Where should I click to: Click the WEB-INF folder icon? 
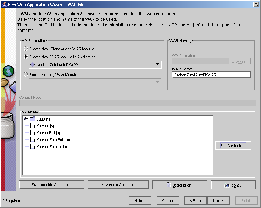pyautogui.click(x=32, y=119)
